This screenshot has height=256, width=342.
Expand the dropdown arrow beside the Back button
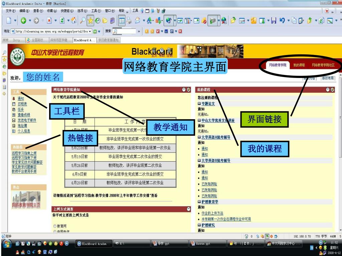click(30, 21)
